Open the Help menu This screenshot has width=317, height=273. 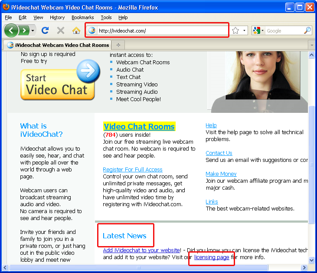123,17
